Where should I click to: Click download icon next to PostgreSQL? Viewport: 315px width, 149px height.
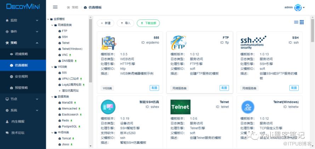pyautogui.click(x=79, y=126)
